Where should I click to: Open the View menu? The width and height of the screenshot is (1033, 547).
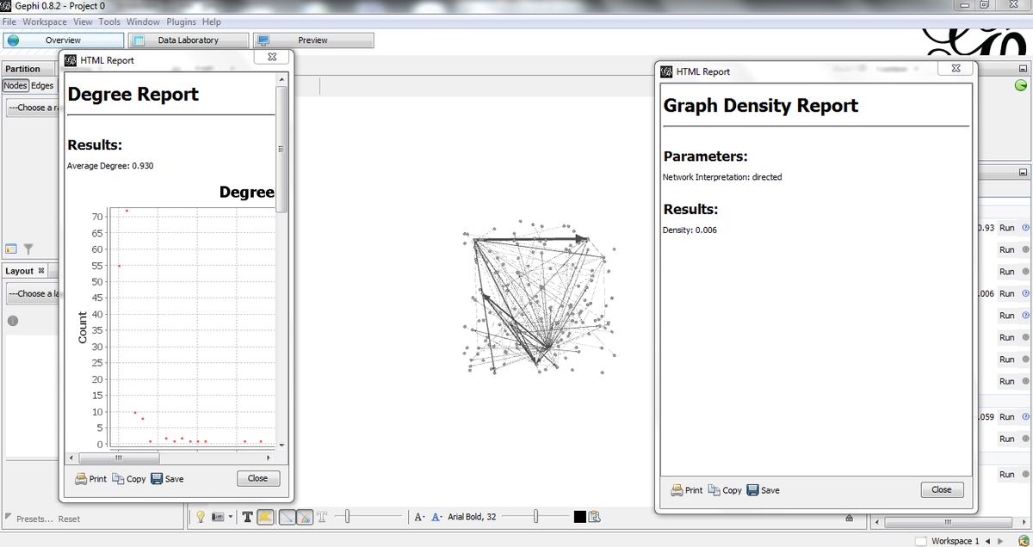[84, 22]
